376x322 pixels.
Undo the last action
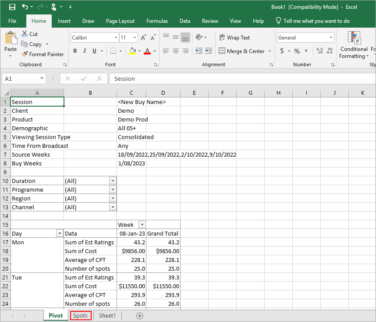coord(25,7)
